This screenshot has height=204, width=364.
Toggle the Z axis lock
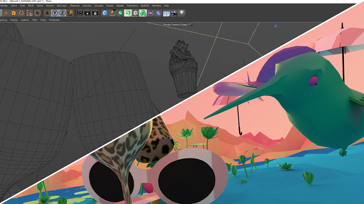point(62,13)
